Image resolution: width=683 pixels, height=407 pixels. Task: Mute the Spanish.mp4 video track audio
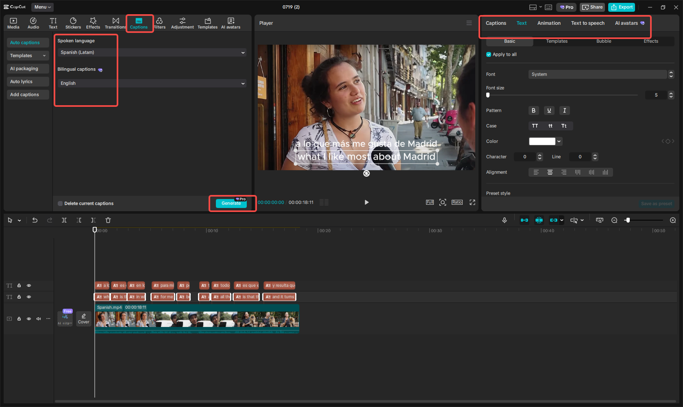[39, 319]
